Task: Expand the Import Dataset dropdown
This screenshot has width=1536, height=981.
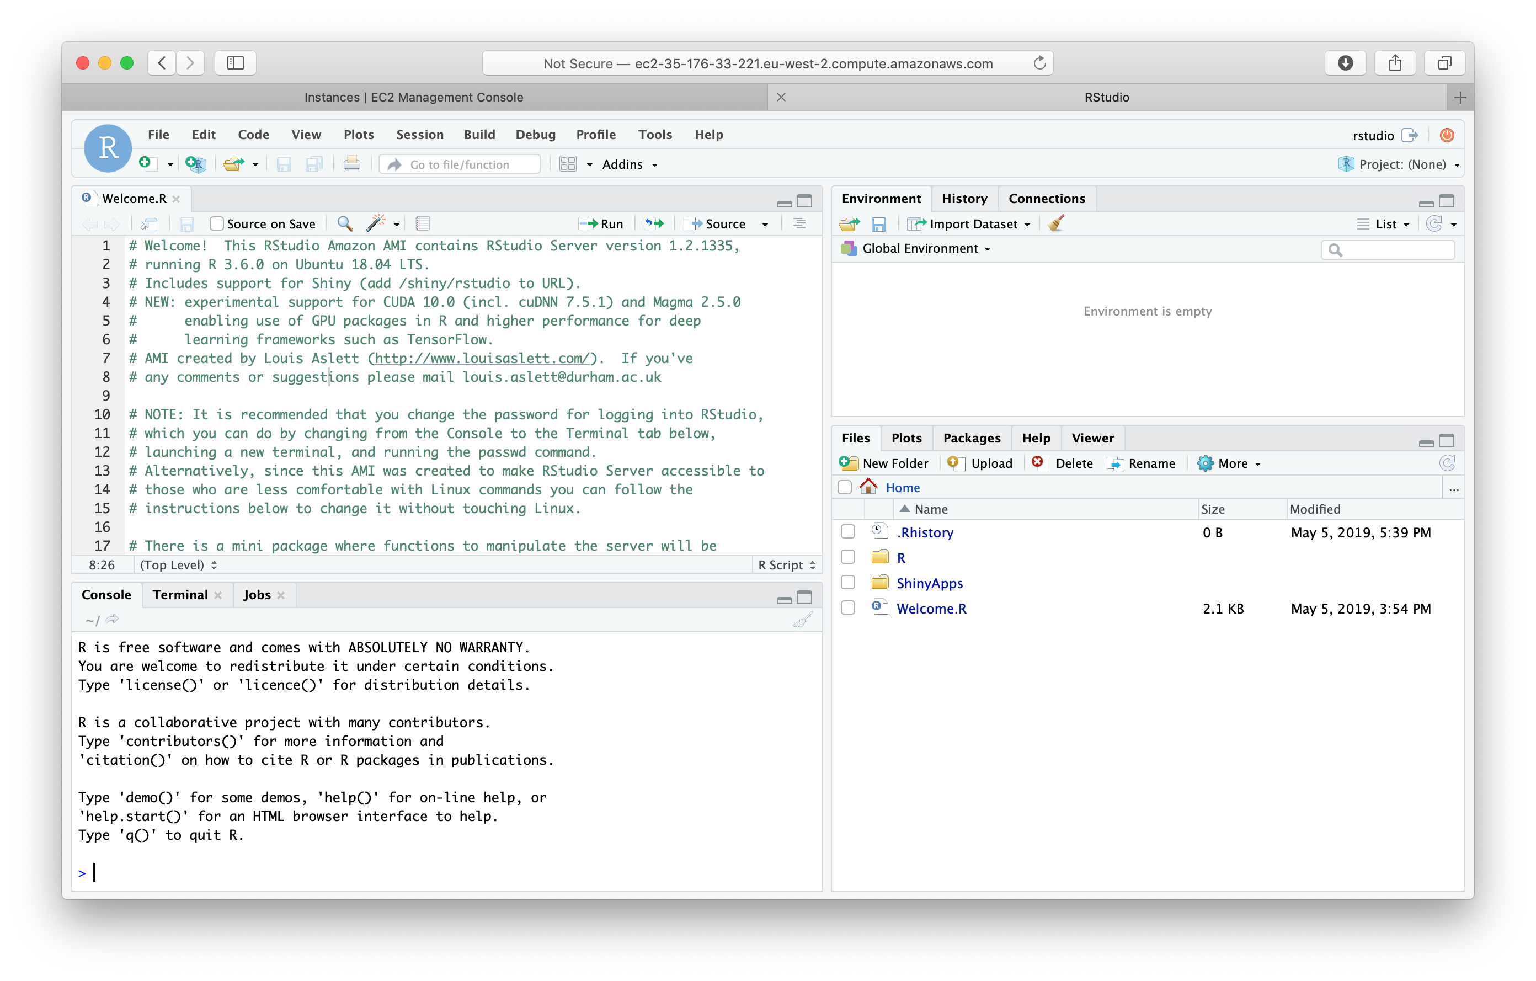Action: tap(969, 224)
